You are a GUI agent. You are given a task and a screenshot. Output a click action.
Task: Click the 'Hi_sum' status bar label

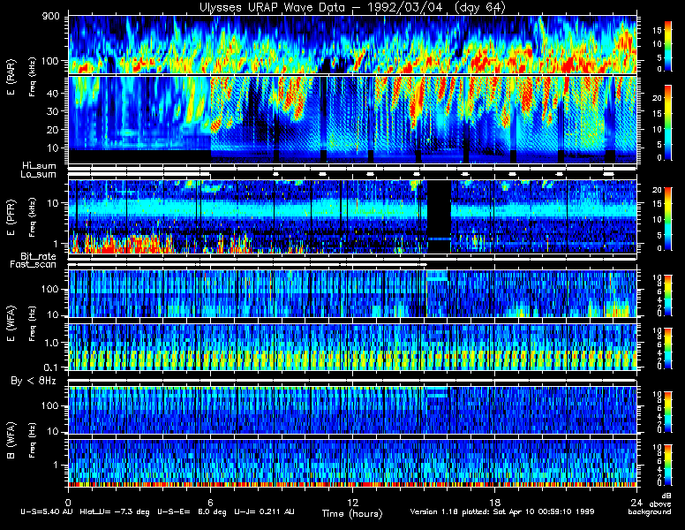click(x=37, y=165)
